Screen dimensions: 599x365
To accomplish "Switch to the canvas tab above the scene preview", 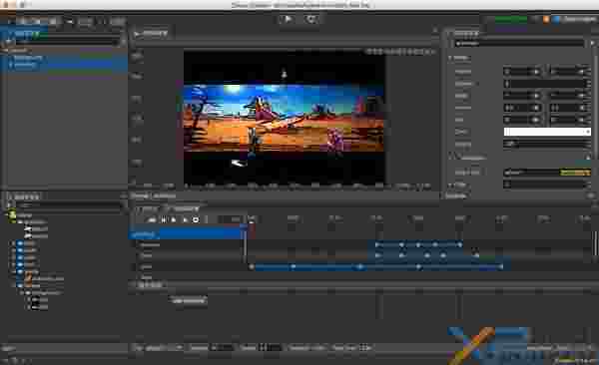I will [x=152, y=34].
